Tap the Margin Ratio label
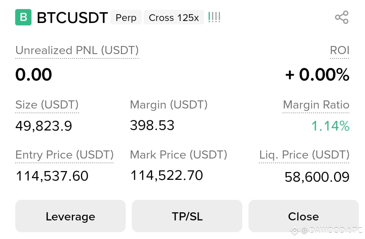The height and width of the screenshot is (239, 365). coord(316,104)
